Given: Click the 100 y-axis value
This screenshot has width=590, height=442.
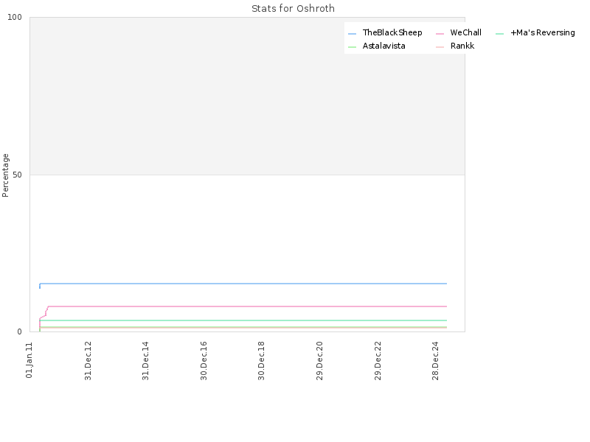Looking at the screenshot, I should pos(15,17).
